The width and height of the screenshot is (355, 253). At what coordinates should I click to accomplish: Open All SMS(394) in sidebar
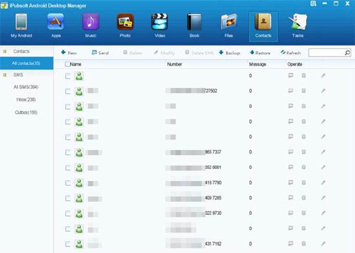26,87
